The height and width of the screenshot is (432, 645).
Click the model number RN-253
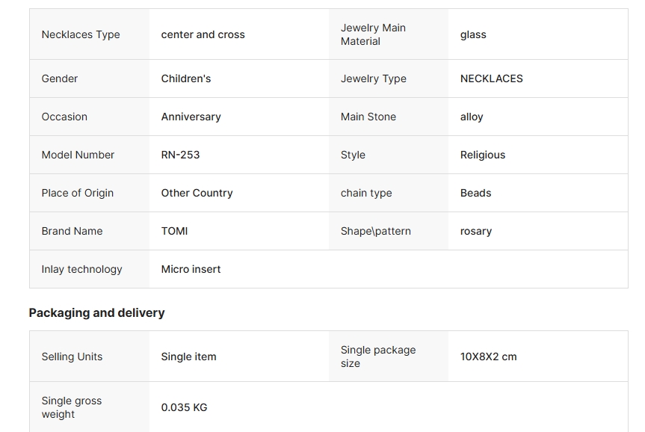pos(180,155)
